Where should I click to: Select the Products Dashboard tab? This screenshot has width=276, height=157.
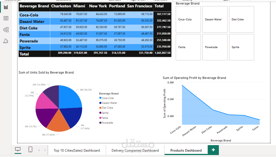point(186,150)
